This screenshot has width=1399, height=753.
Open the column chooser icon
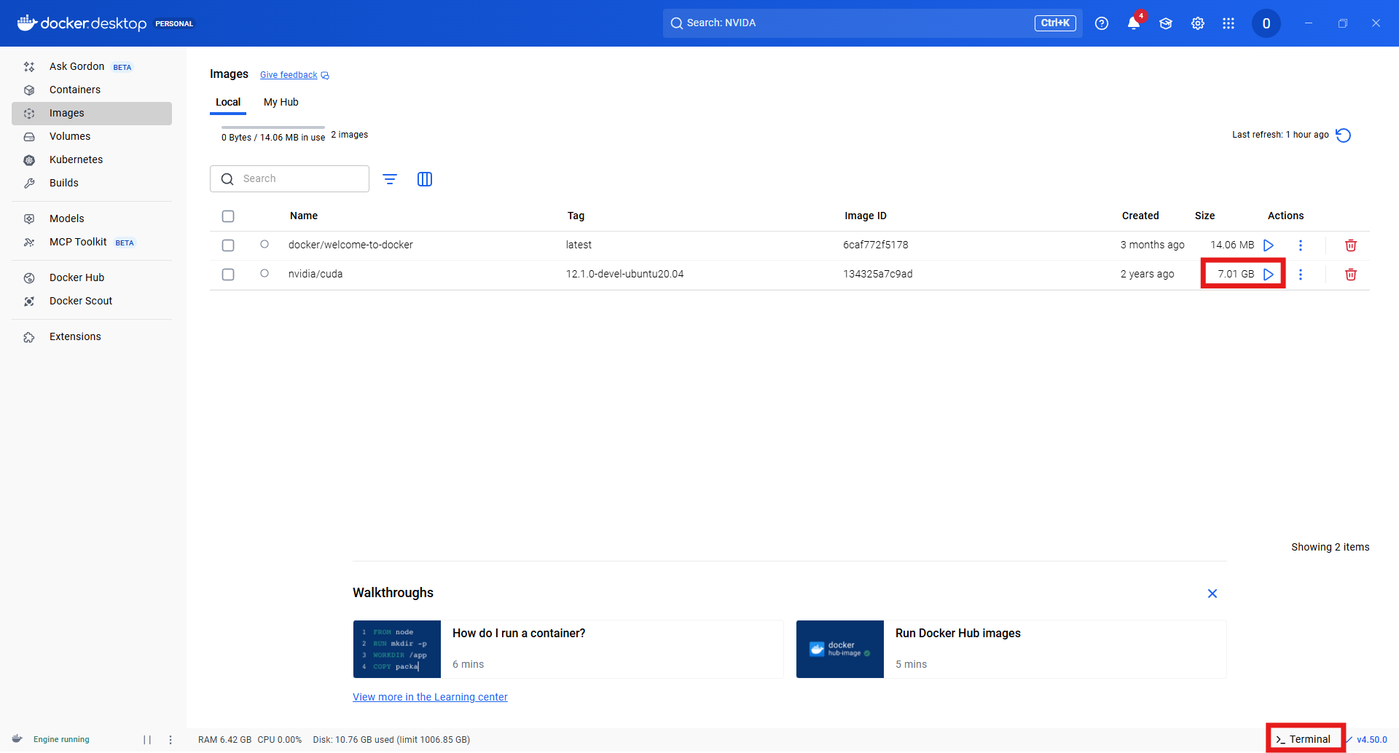click(x=425, y=179)
